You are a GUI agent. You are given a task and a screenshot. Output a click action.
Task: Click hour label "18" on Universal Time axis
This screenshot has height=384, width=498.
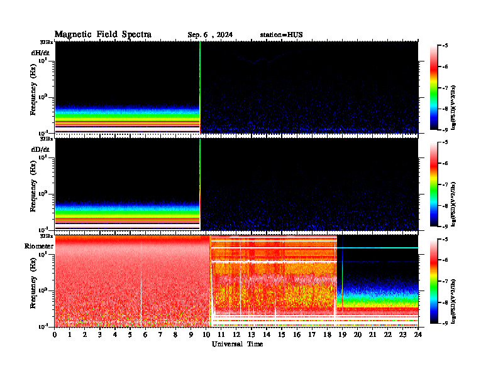[327, 335]
